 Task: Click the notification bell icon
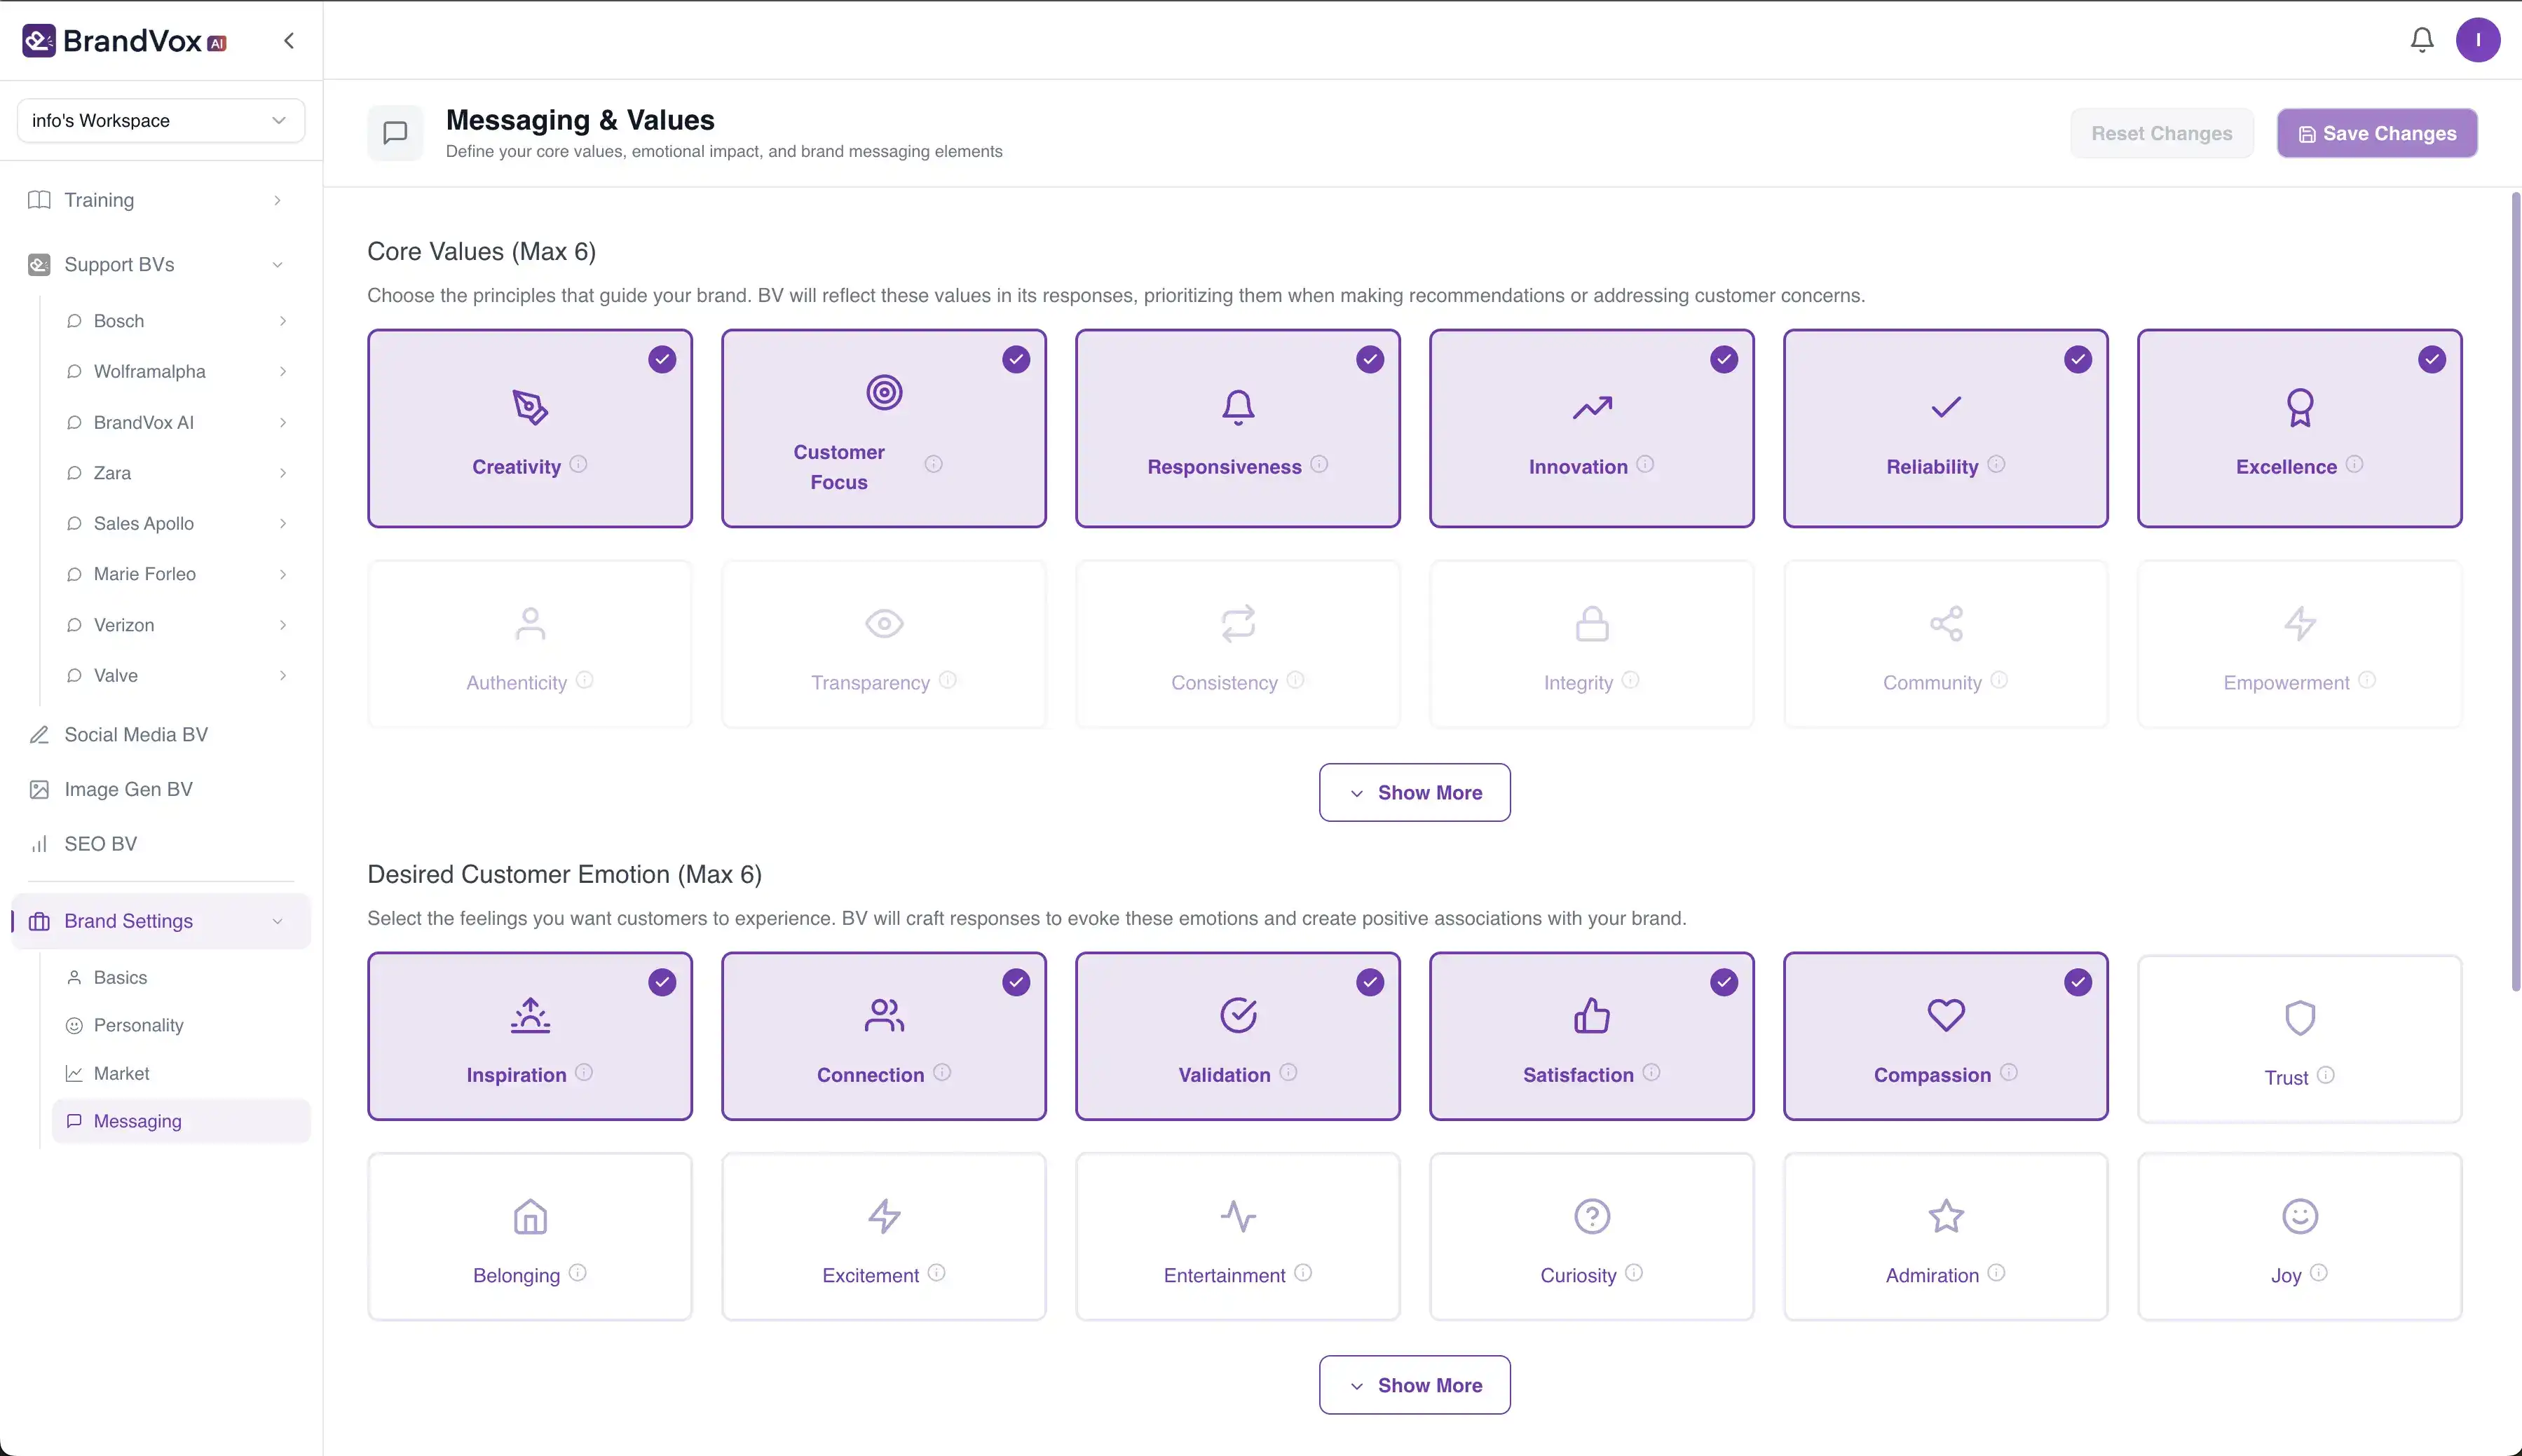(2421, 40)
